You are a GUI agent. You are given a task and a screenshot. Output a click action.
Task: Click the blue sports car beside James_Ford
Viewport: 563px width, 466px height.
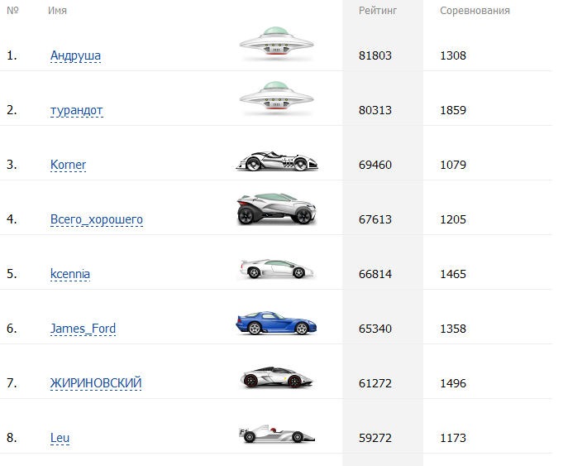276,324
